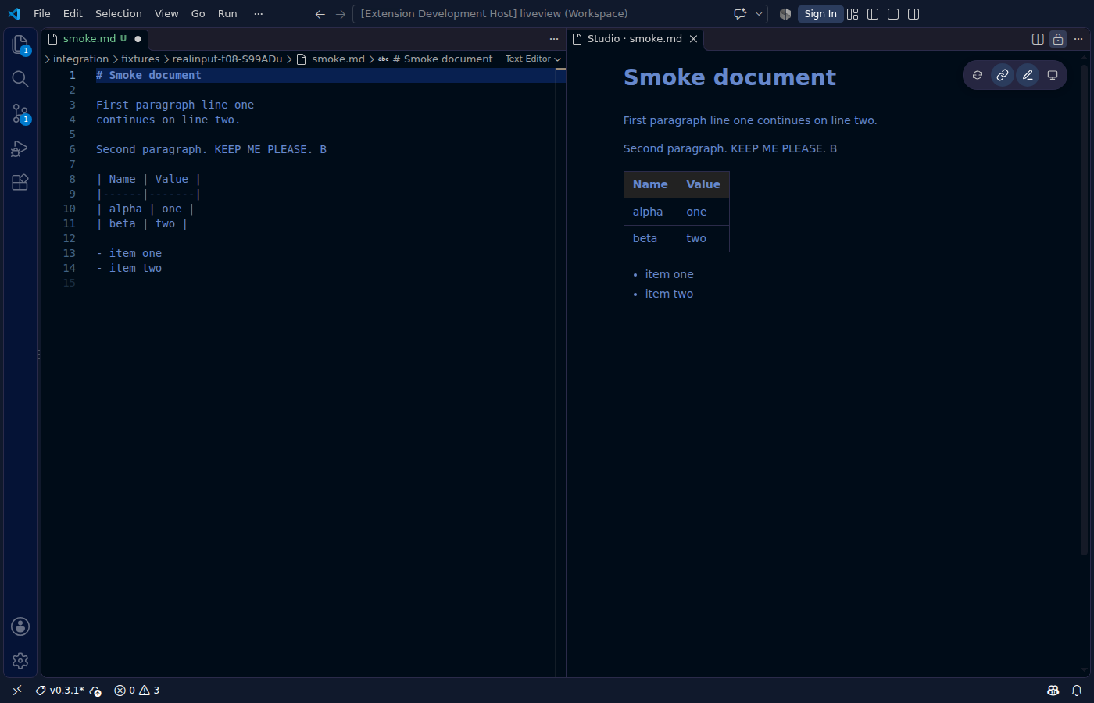1094x703 pixels.
Task: Toggle the scroll sync link button
Action: pos(1003,75)
